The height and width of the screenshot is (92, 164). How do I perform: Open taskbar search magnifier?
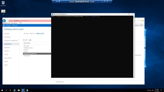click(x=6, y=90)
